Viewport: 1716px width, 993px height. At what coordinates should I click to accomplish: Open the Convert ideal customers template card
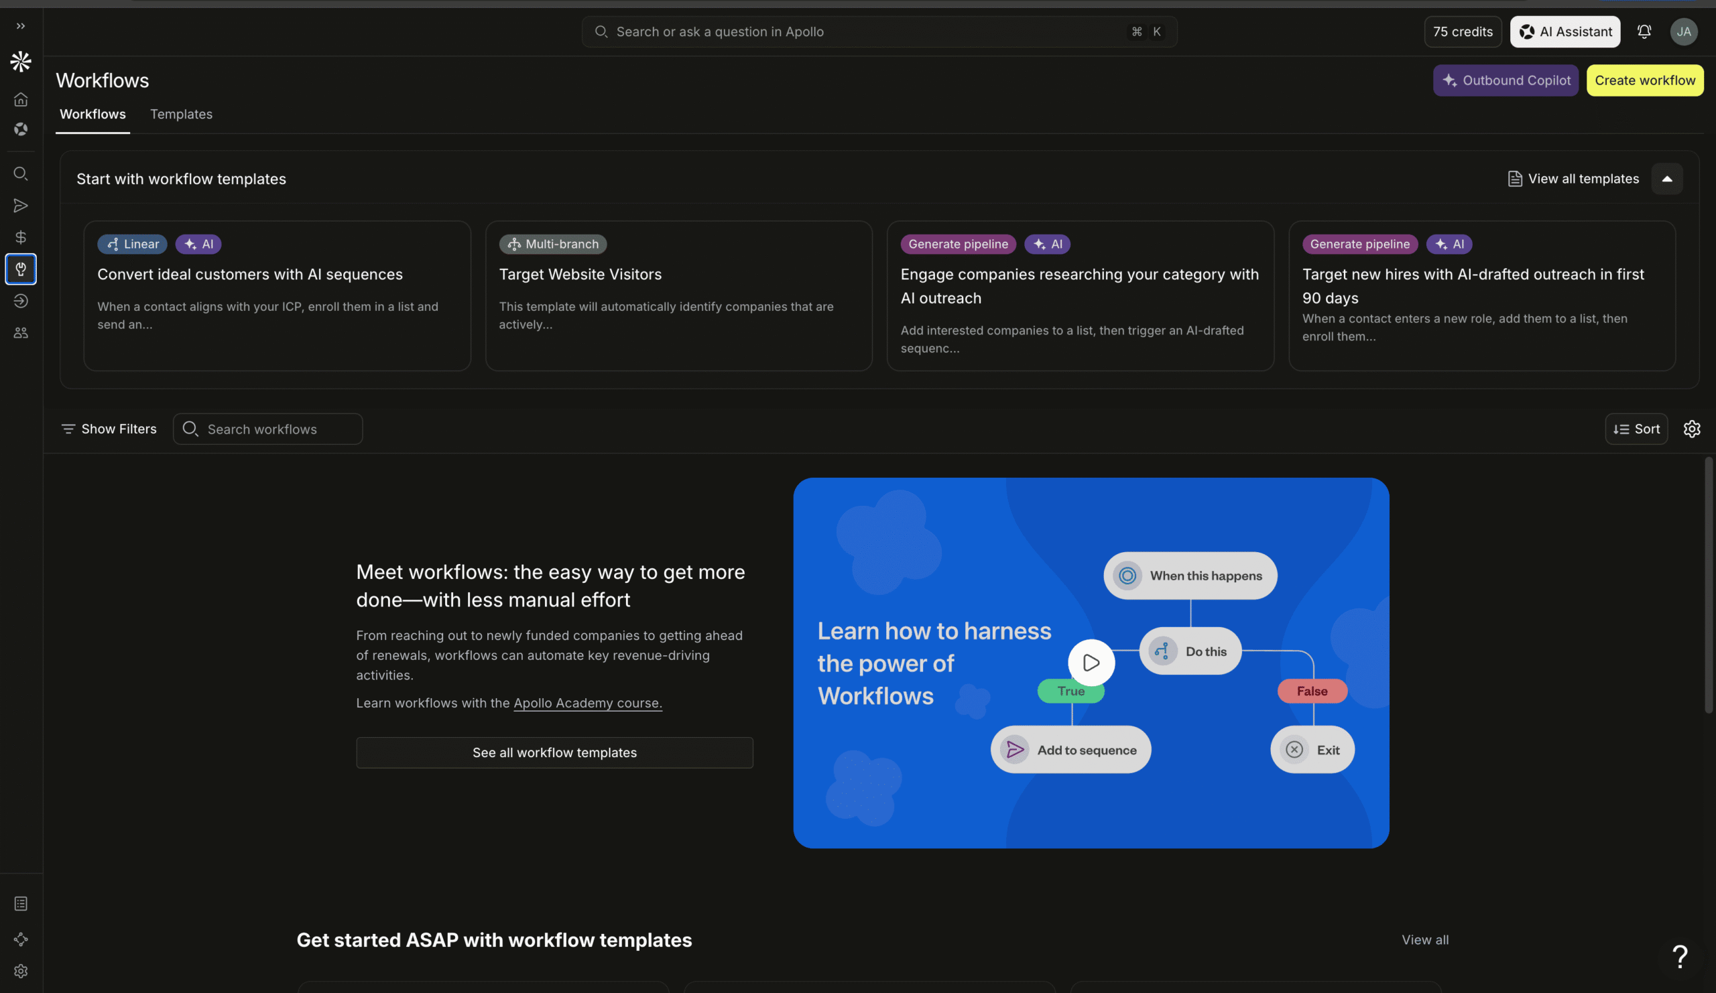coord(277,296)
